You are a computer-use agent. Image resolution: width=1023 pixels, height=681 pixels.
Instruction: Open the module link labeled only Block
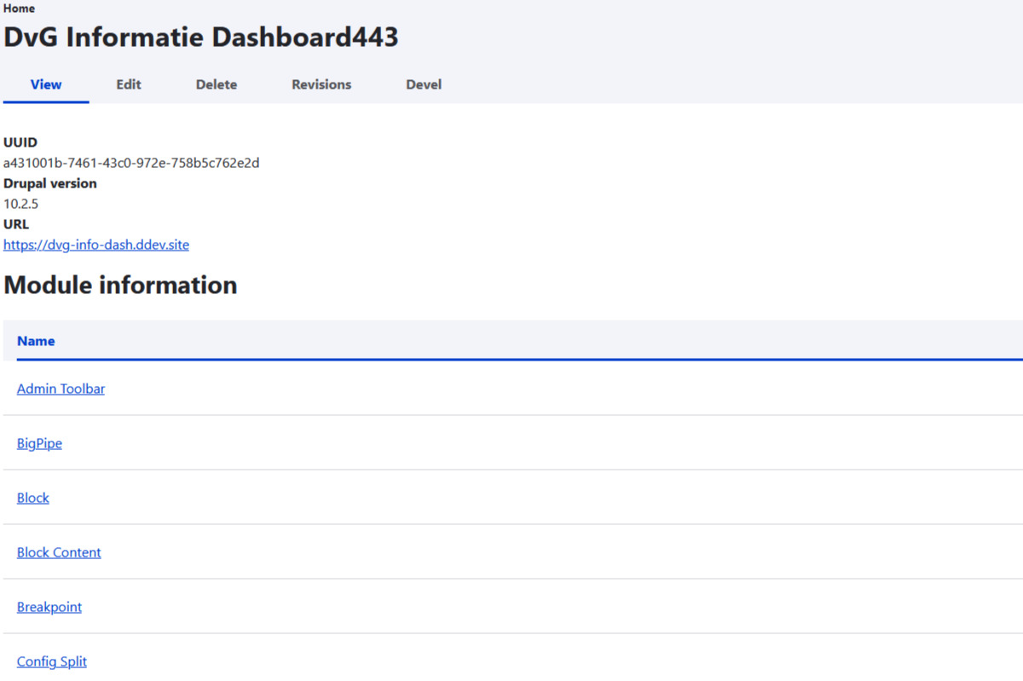coord(33,498)
